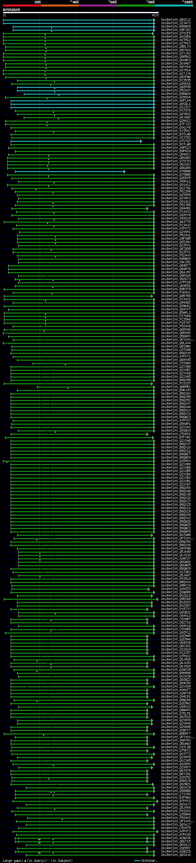Screen dimensions: 196x863
Task: Select hit UniRef100_B9HWZ4
Action: [175, 94]
